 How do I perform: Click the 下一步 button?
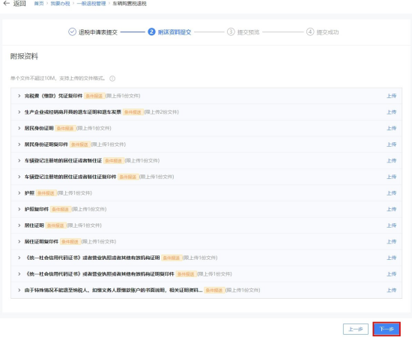tap(387, 329)
